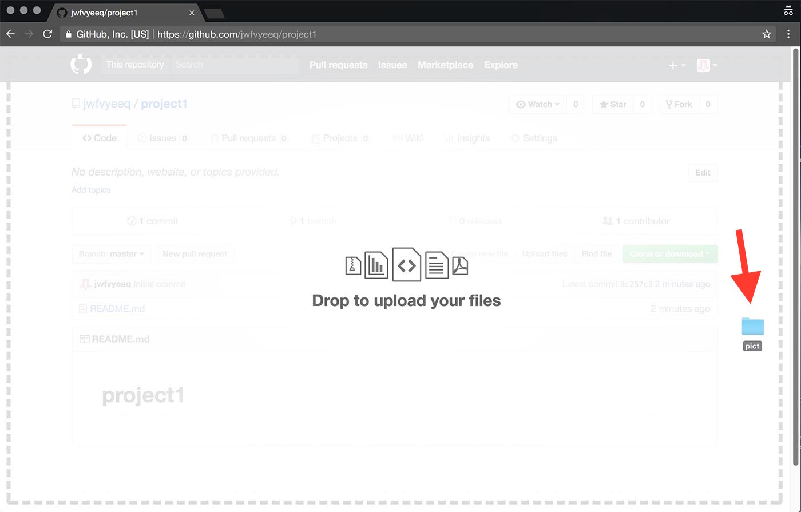Open the Chrome three-dot menu

click(788, 34)
